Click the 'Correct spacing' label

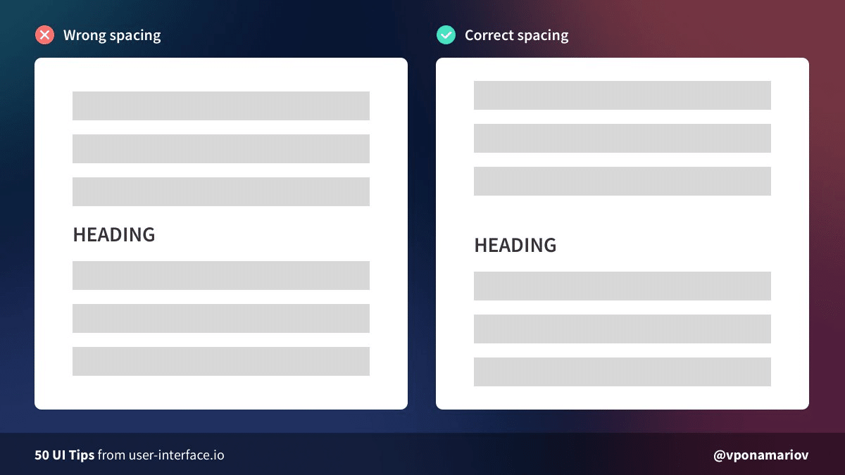click(516, 35)
